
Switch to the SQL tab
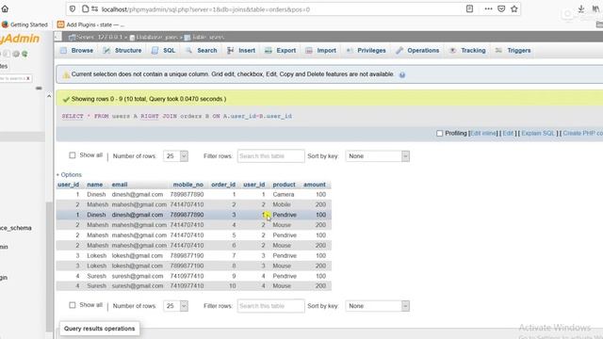[x=164, y=50]
